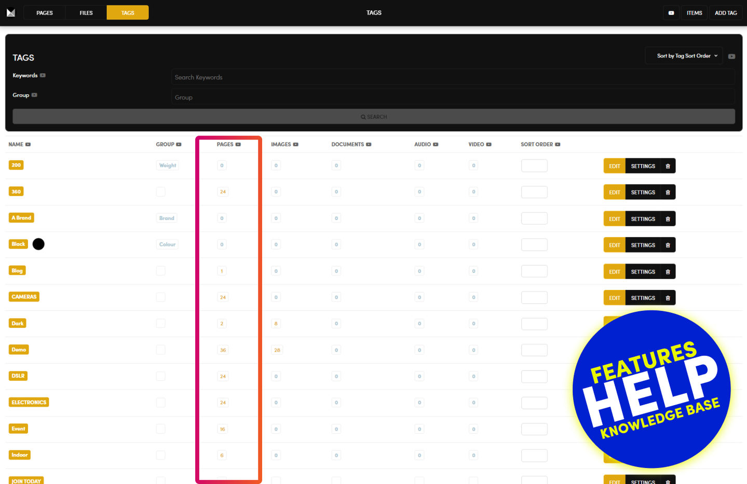
Task: Delete the 200 tag using its trash icon
Action: 668,166
